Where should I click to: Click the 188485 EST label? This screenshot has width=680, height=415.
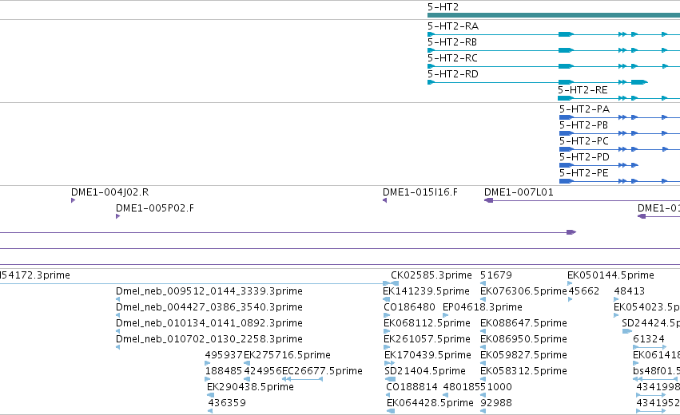tap(224, 372)
